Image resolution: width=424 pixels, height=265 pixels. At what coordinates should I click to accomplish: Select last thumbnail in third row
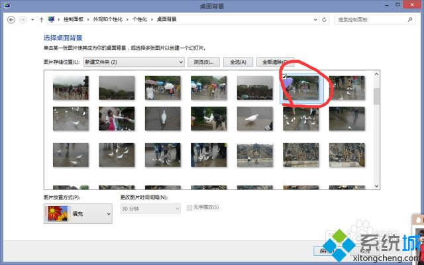(x=347, y=155)
